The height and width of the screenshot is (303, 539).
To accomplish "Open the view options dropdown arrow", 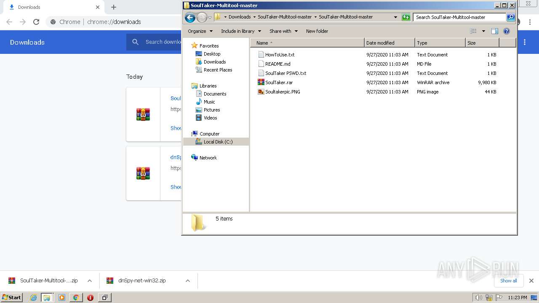I will [x=483, y=31].
